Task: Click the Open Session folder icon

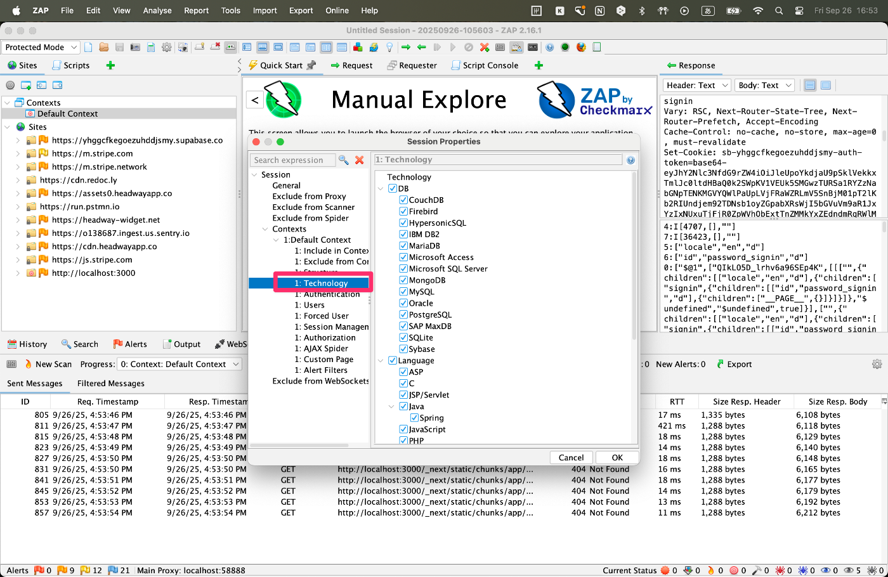Action: (104, 47)
